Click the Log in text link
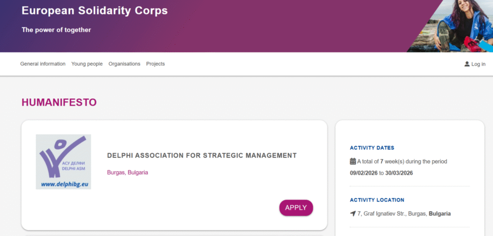The image size is (493, 236). [478, 64]
